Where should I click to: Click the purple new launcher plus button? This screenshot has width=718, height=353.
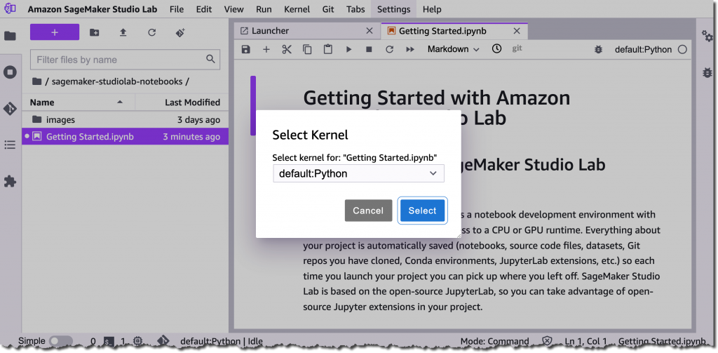[x=55, y=32]
